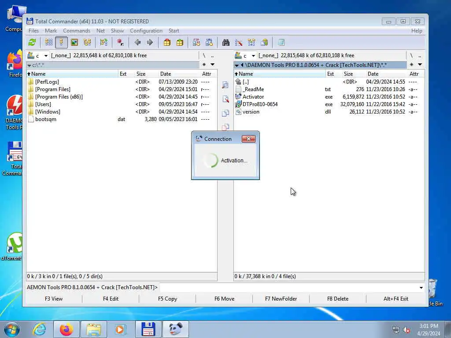Click Alt+F4 Exit button
Image resolution: width=451 pixels, height=338 pixels.
point(396,299)
